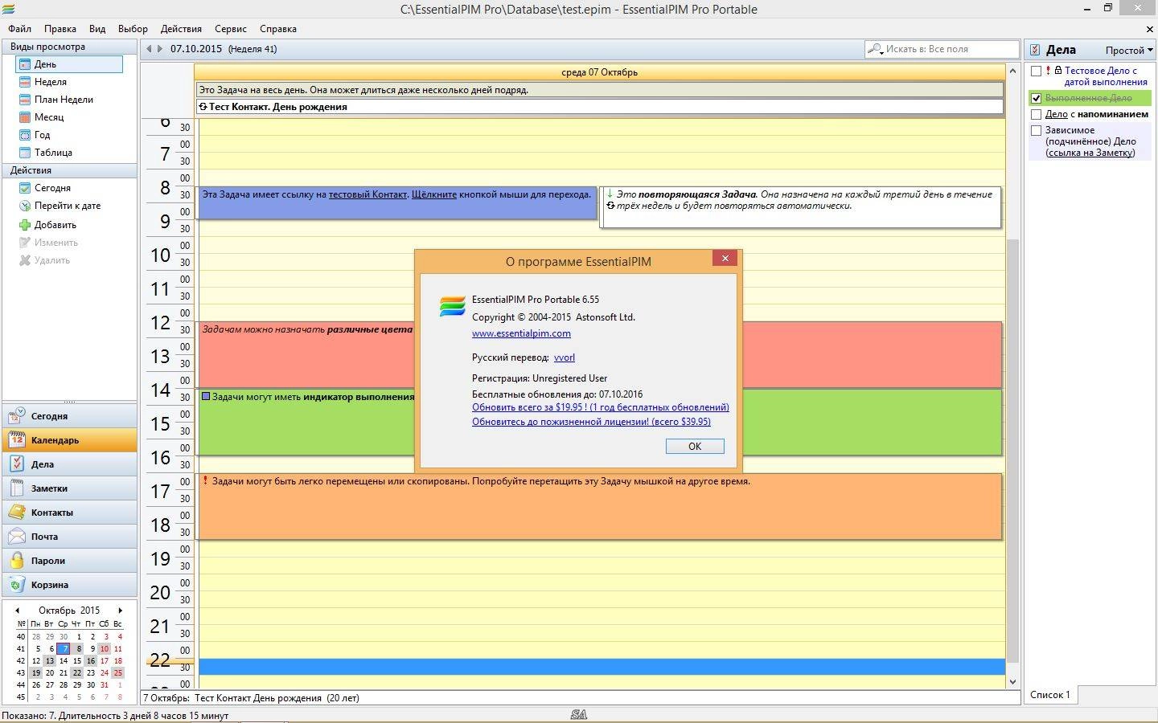Select the Неделя view icon

tap(25, 82)
